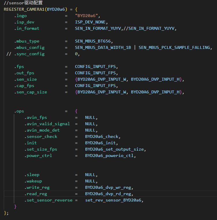Select NULL on the .wakeup line
The image size is (217, 220).
(x=90, y=181)
